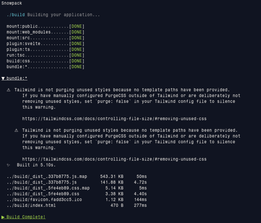Image resolution: width=261 pixels, height=223 pixels.
Task: Click the _dist_.337b8775.js.map file name
Action: (x=47, y=176)
